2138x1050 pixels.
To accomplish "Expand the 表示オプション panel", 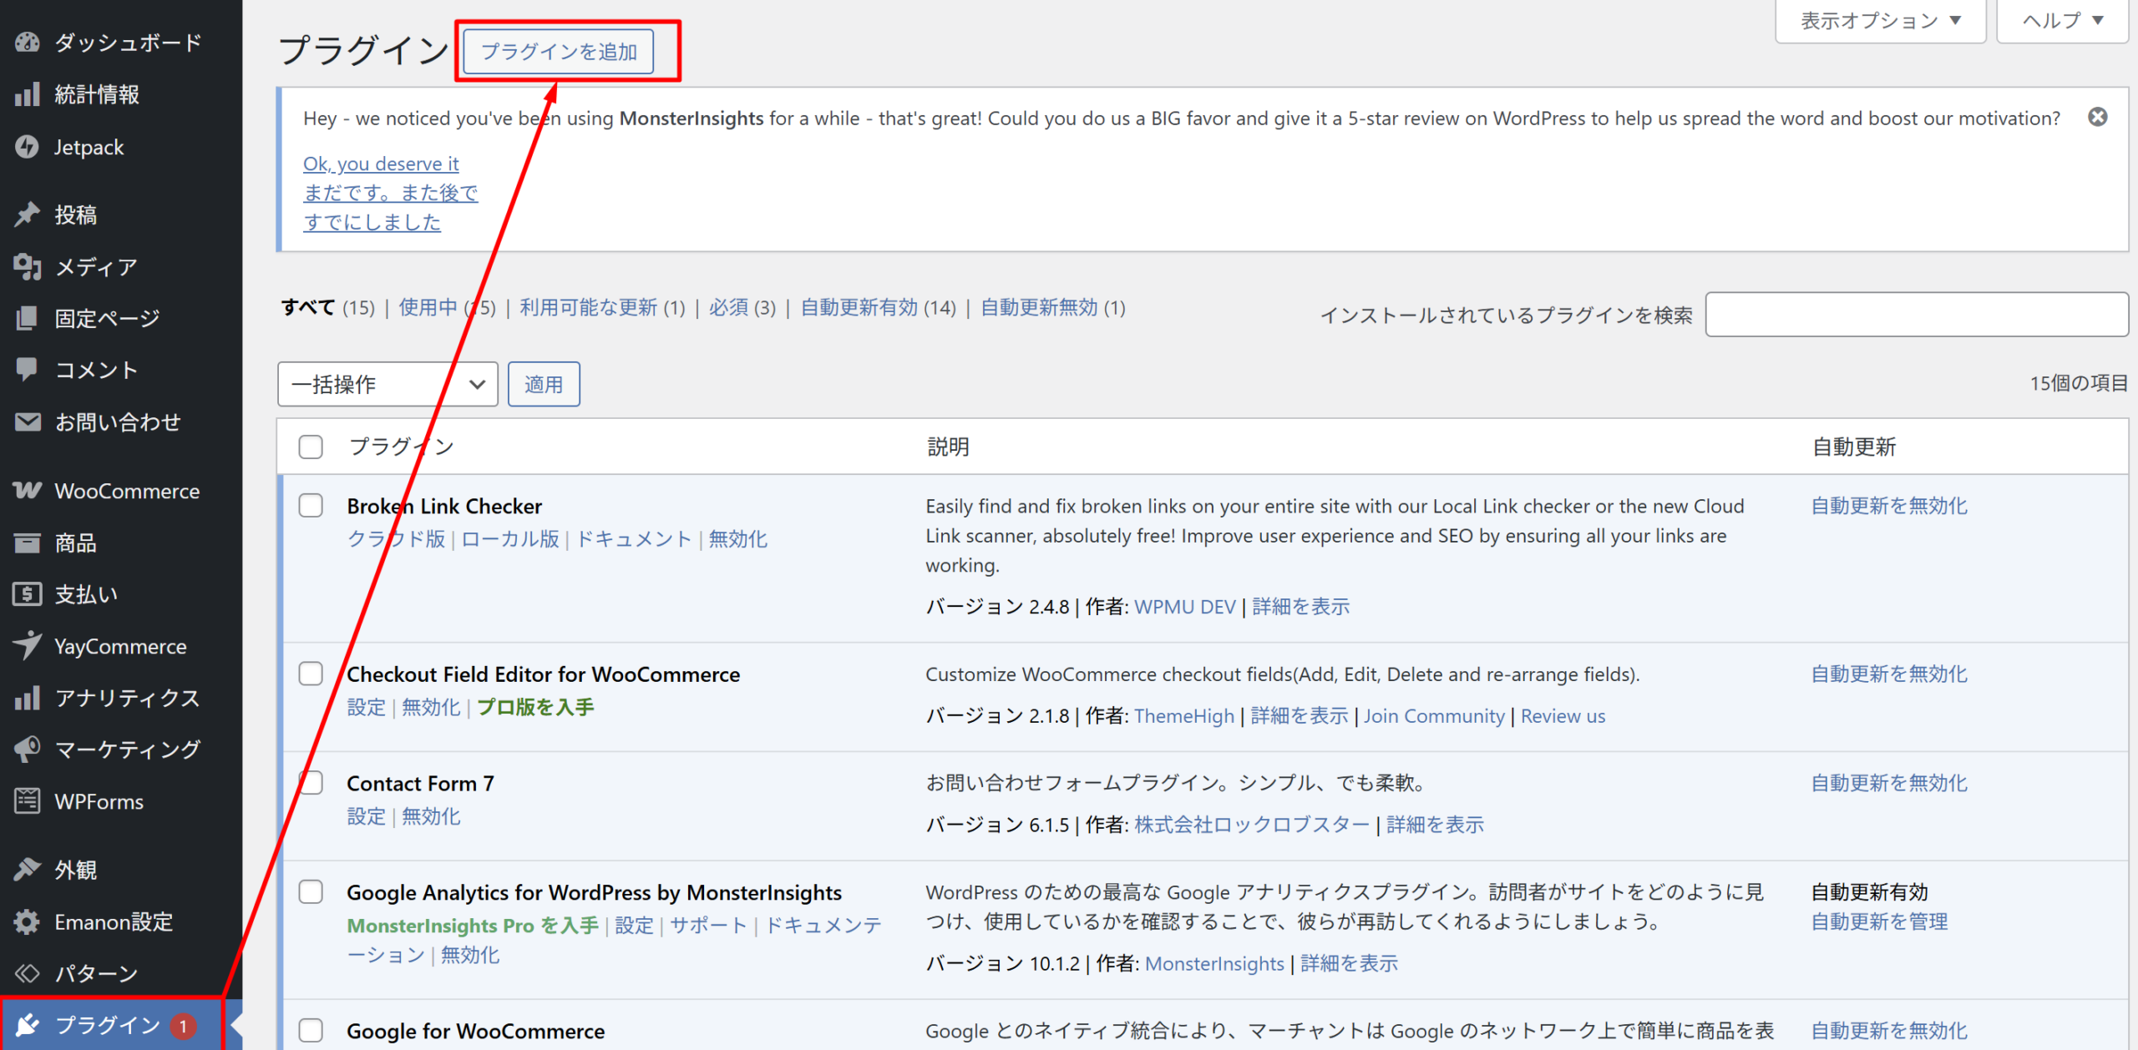I will coord(1880,20).
